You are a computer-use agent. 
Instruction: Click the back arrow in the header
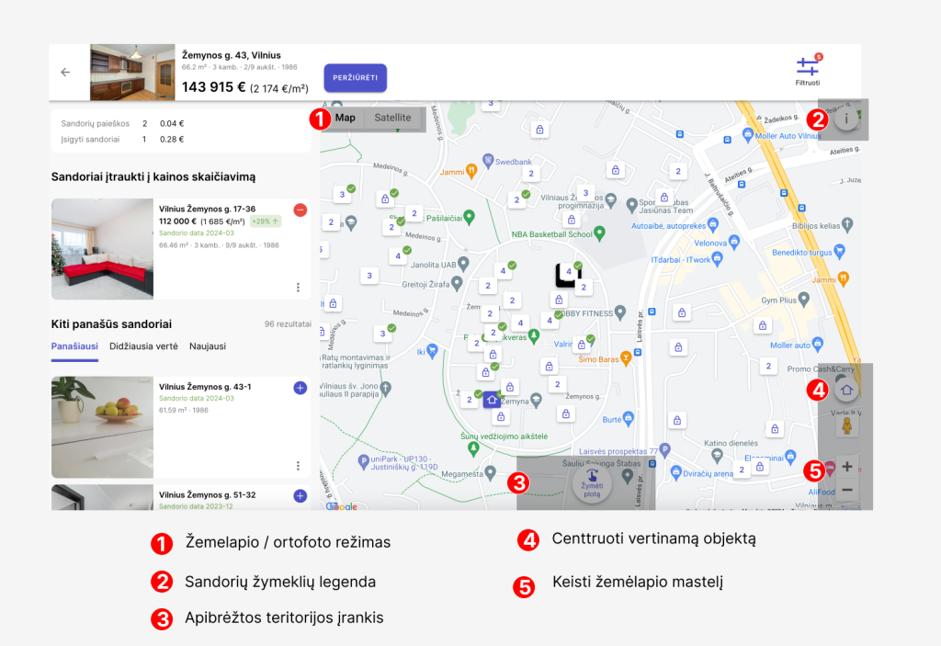65,73
